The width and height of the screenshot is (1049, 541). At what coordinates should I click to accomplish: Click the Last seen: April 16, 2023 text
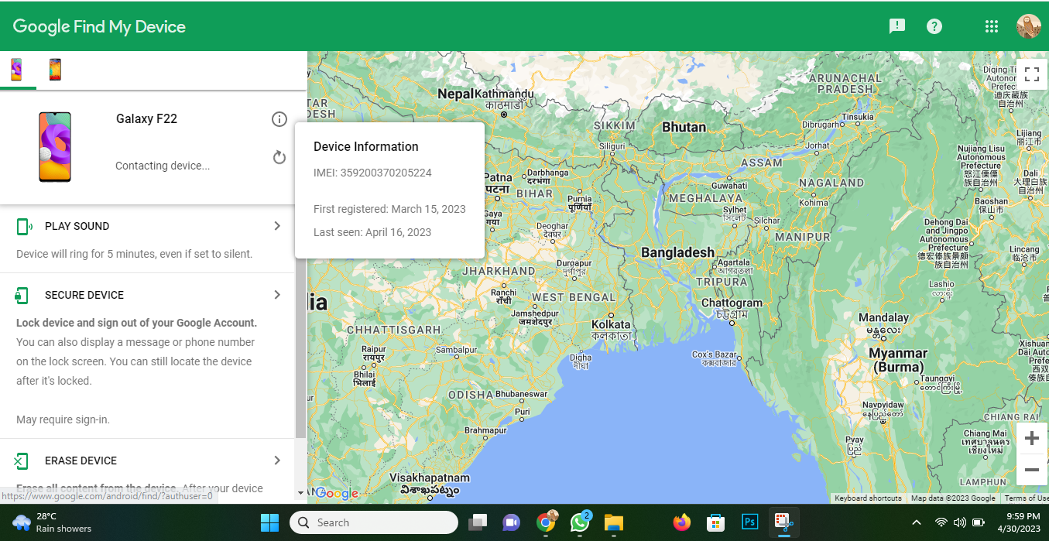(x=372, y=232)
